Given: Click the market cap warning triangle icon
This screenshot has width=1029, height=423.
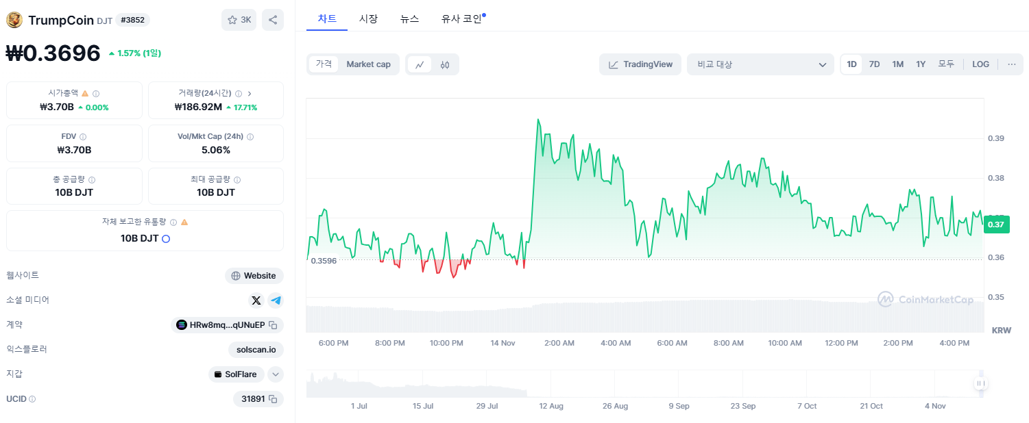Looking at the screenshot, I should (85, 93).
